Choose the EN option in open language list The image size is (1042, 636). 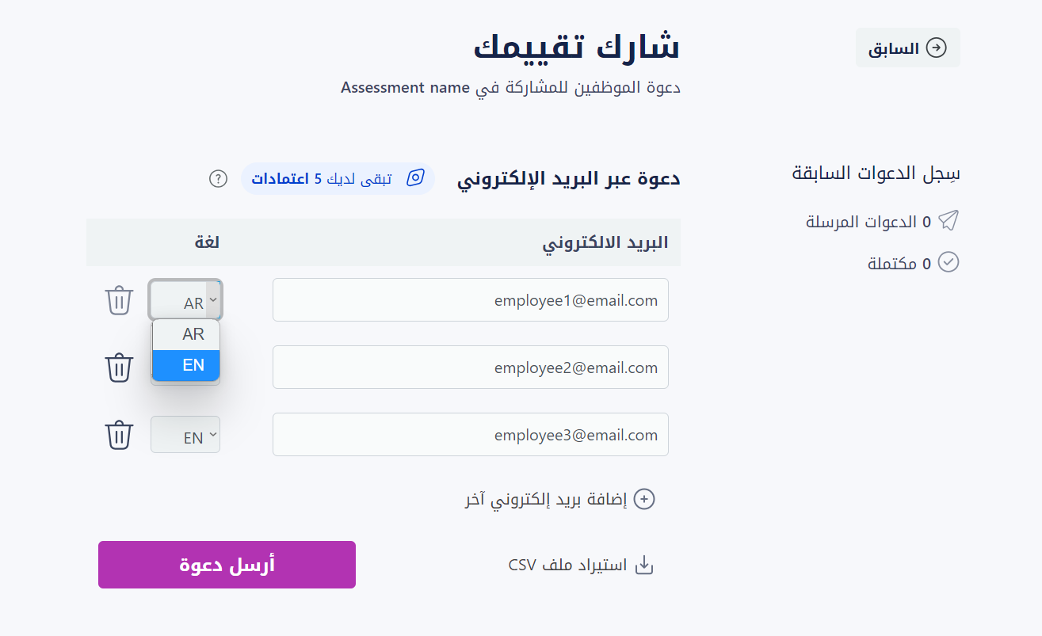tap(186, 365)
